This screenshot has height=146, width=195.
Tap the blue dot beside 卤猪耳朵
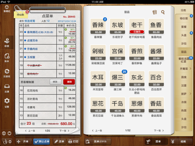coord(25,41)
